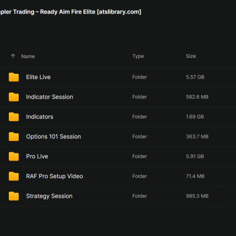The width and height of the screenshot is (236, 236).
Task: Select the 582.6 MB size value
Action: [x=197, y=97]
